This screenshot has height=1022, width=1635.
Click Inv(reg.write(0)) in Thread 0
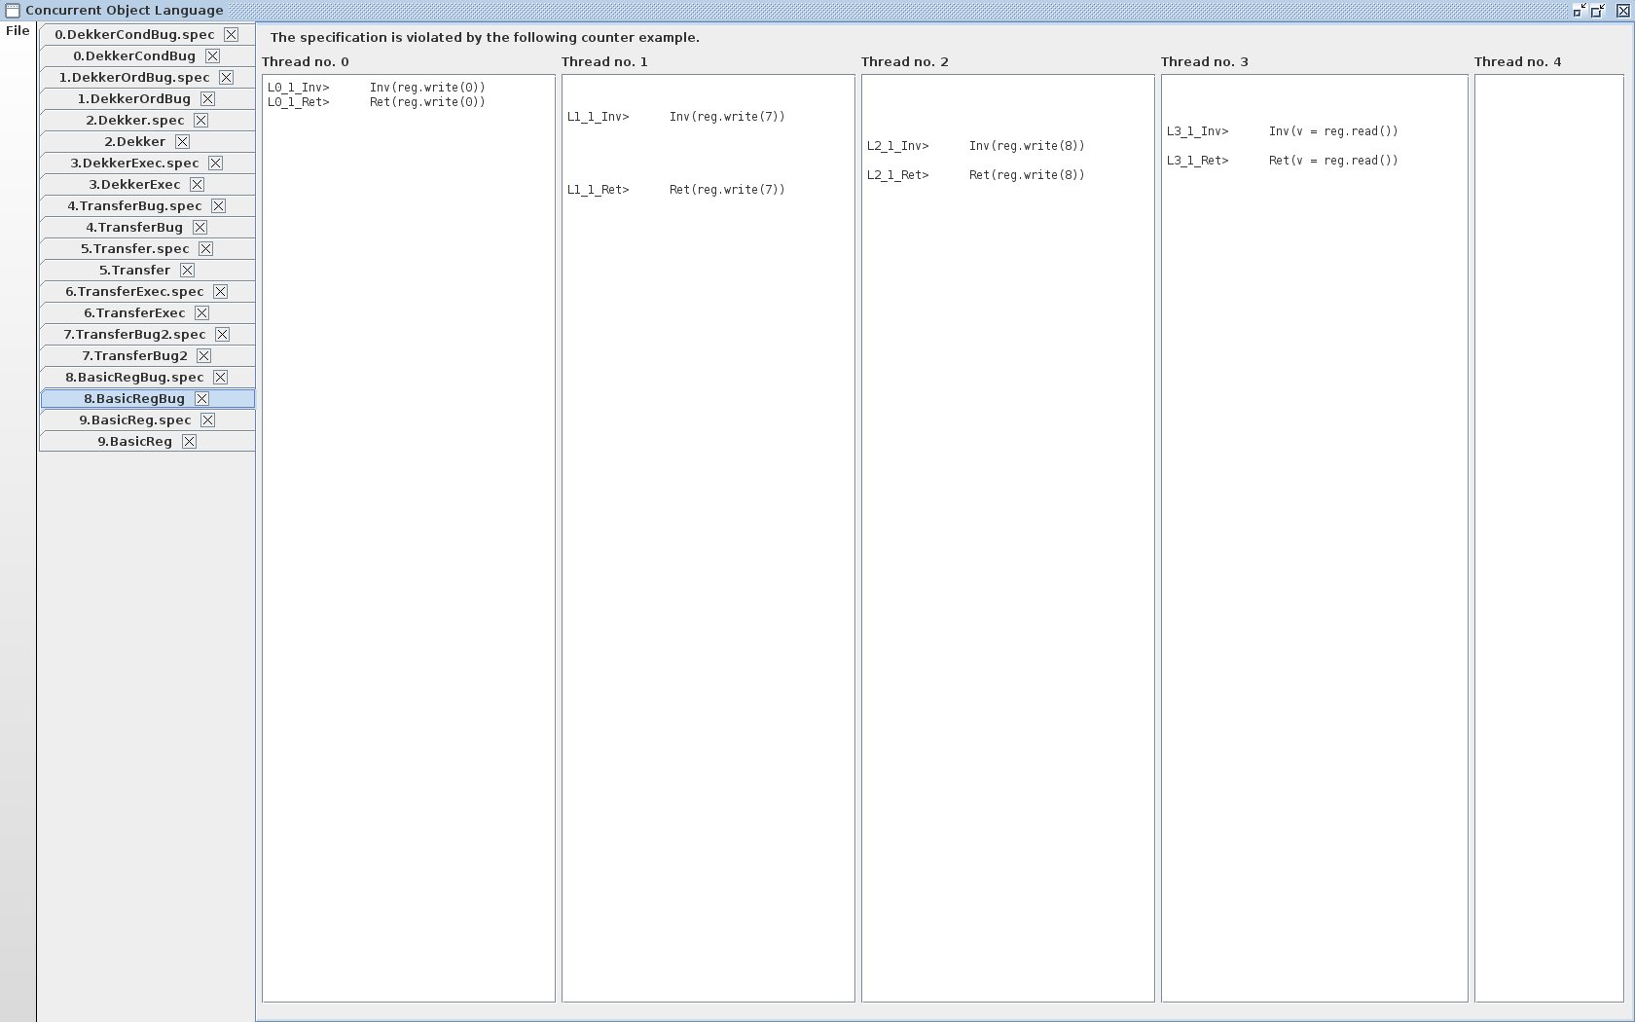pos(427,88)
